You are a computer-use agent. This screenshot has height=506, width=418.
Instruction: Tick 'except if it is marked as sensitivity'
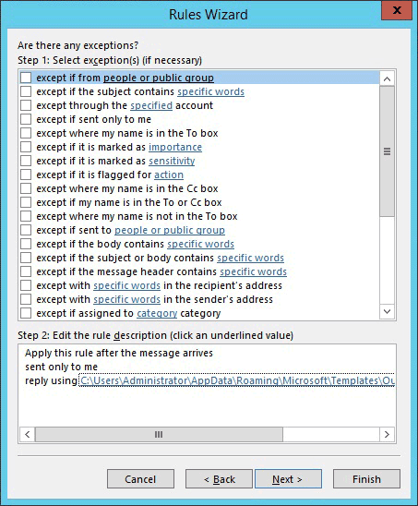pyautogui.click(x=26, y=161)
